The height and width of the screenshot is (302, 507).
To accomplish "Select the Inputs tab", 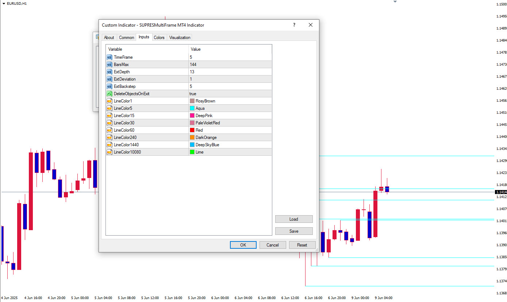I will [144, 37].
